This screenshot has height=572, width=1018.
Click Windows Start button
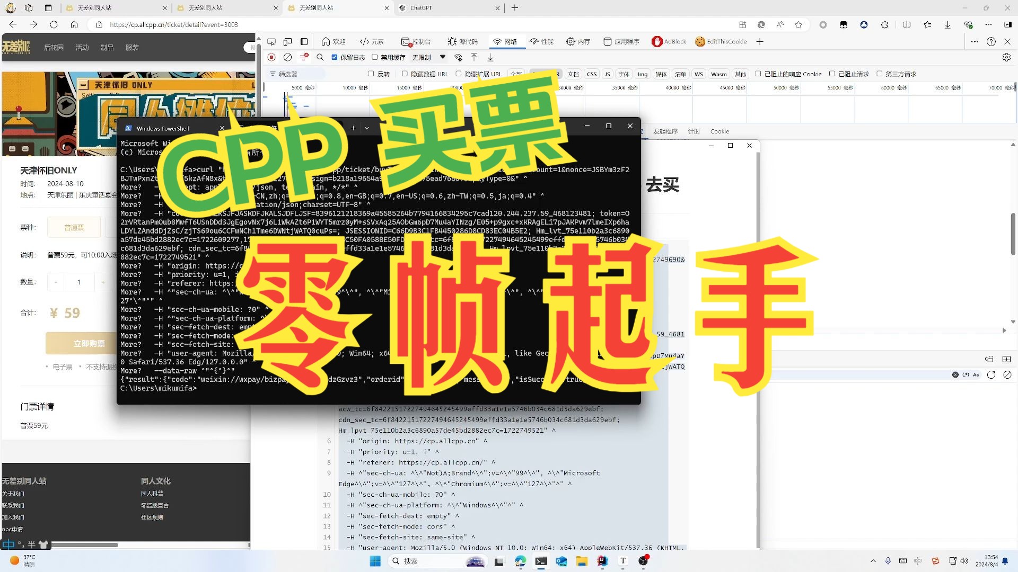(375, 561)
